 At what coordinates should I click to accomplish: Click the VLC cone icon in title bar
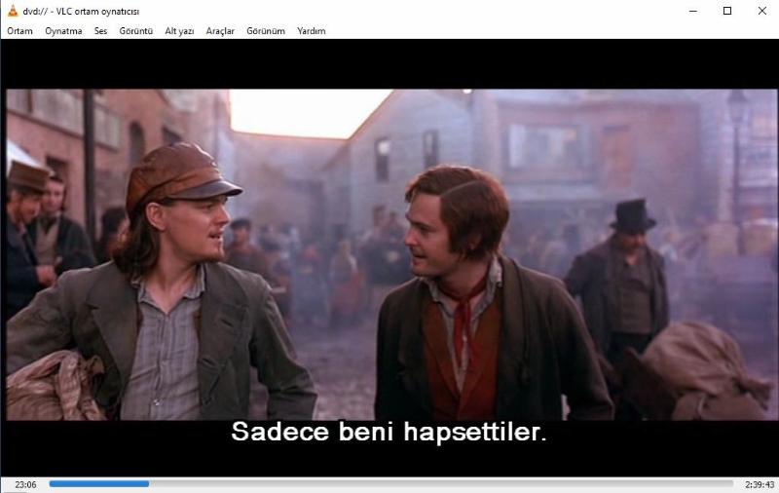tap(12, 11)
